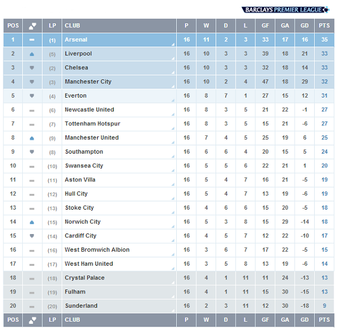Click Manchester United's up-arrow movement icon
This screenshot has width=338, height=330.
[x=32, y=138]
